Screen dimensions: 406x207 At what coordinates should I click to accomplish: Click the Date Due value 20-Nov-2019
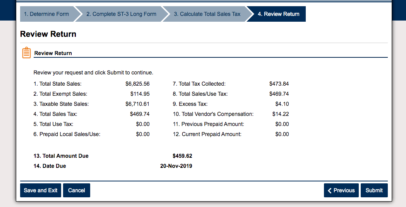(x=176, y=166)
